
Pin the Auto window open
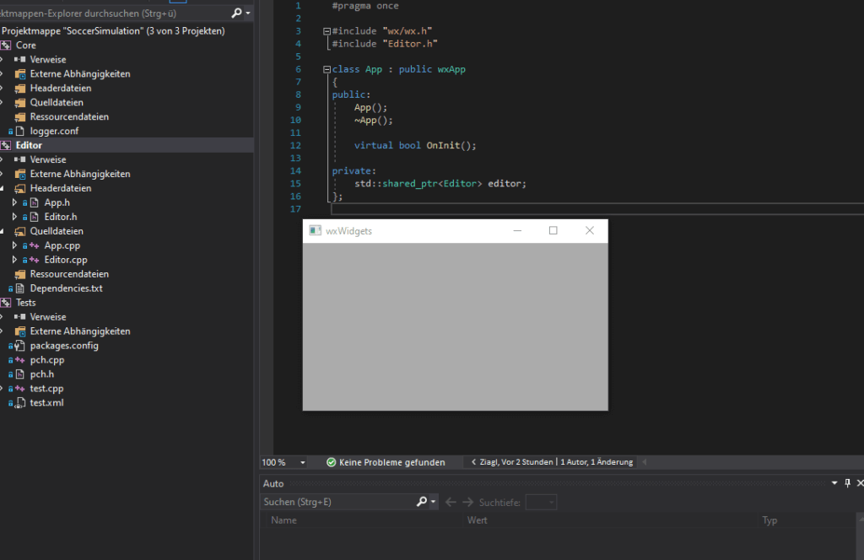[847, 482]
